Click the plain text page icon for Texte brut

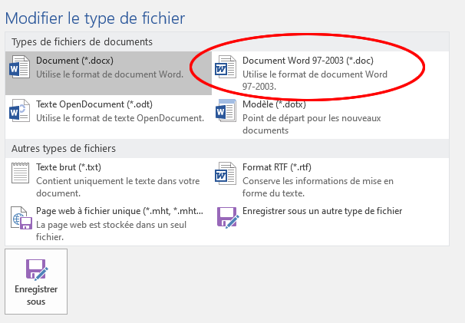(20, 173)
